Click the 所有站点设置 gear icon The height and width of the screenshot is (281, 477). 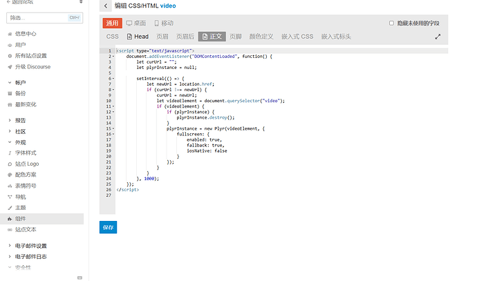point(10,56)
